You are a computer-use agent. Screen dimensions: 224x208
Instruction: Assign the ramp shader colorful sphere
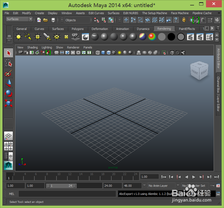pyautogui.click(x=152, y=37)
